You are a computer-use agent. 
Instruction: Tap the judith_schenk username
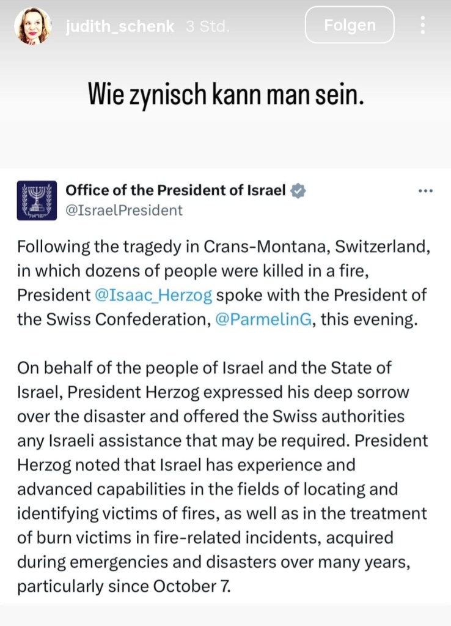pos(120,26)
